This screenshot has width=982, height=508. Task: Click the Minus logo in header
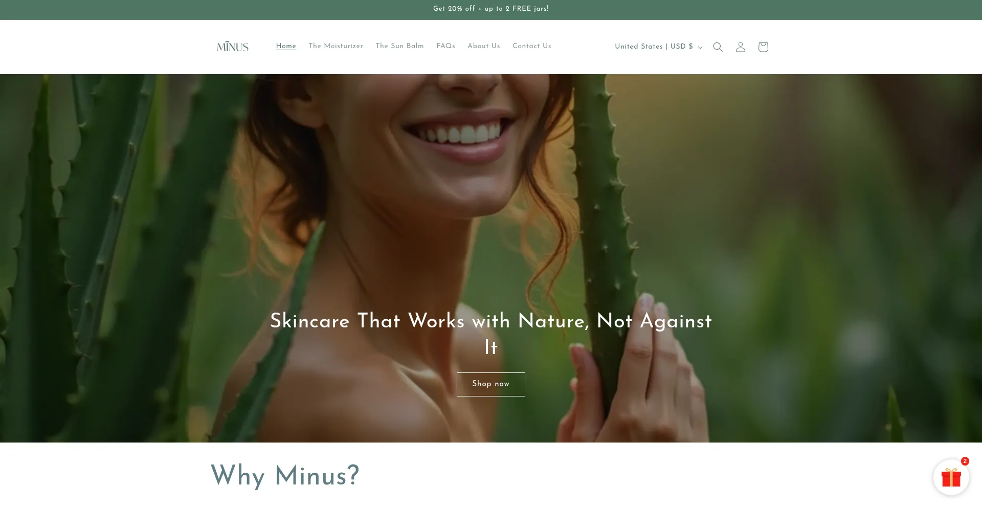pos(233,47)
